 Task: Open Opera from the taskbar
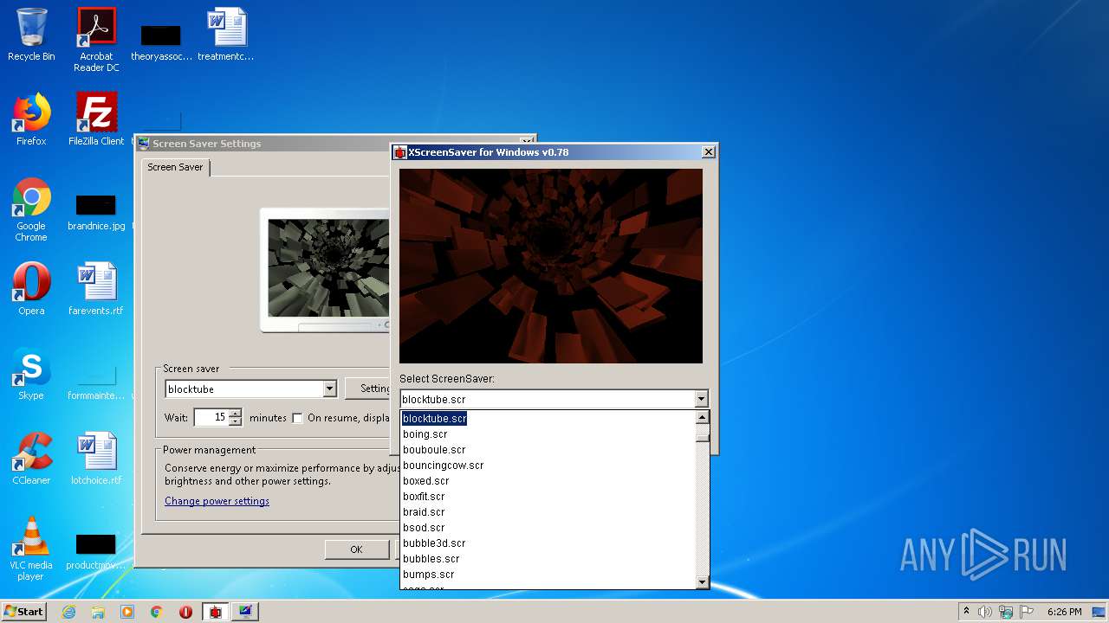pos(185,612)
